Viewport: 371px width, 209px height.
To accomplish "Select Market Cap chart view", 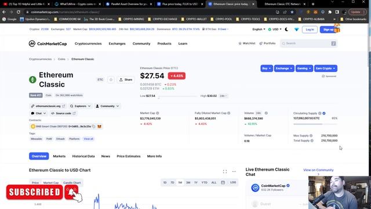I will [x=51, y=183].
